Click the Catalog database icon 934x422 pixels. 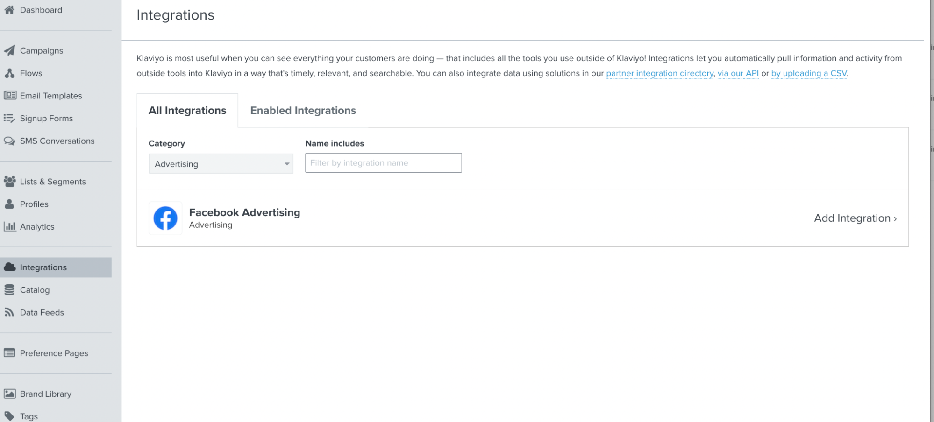click(9, 290)
